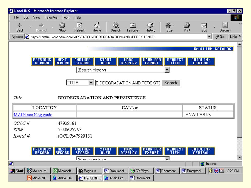Expand the toolbar overflow chevron
This screenshot has height=188, width=251.
(240, 24)
